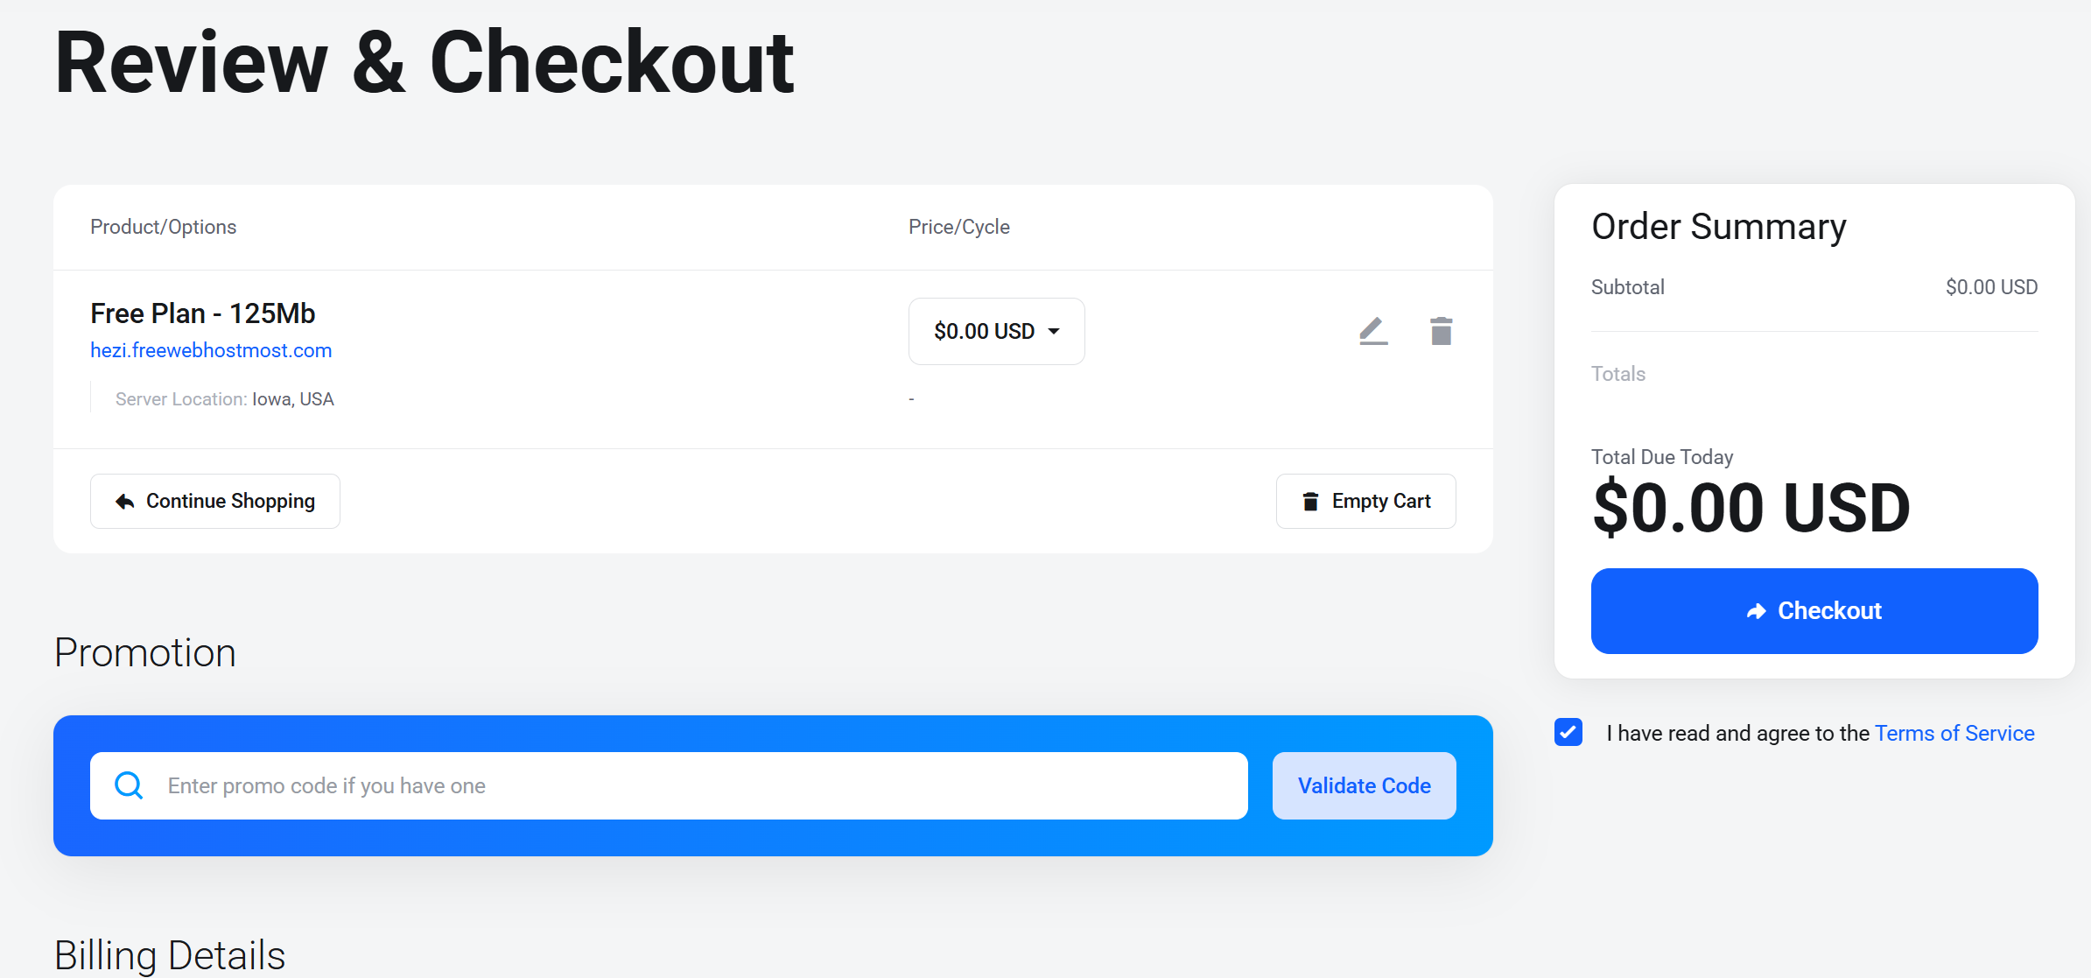Click the back arrow on Continue Shopping
Viewport: 2091px width, 978px height.
click(125, 502)
